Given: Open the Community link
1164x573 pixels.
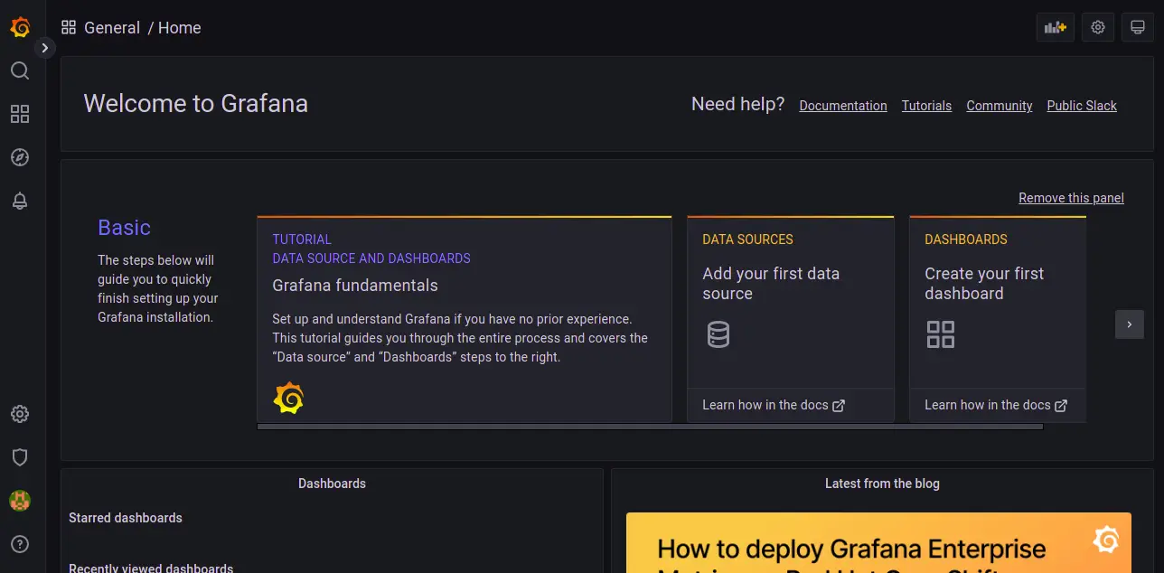Looking at the screenshot, I should [x=1000, y=106].
